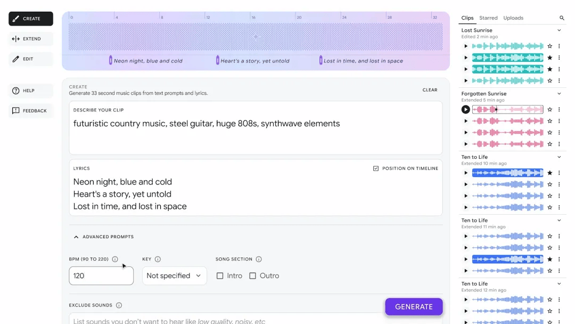Image resolution: width=575 pixels, height=324 pixels.
Task: Play the starred Ten to Life clip from 11 min ago
Action: point(466,260)
